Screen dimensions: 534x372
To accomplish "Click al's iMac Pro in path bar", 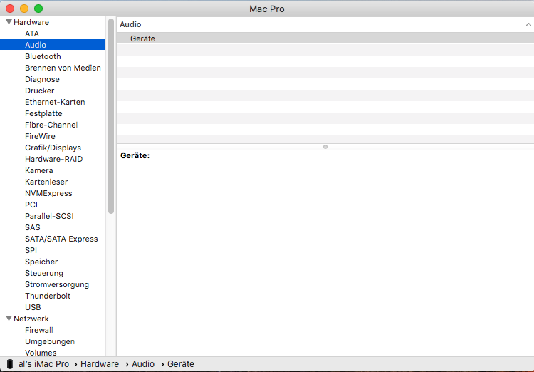I will pyautogui.click(x=43, y=364).
